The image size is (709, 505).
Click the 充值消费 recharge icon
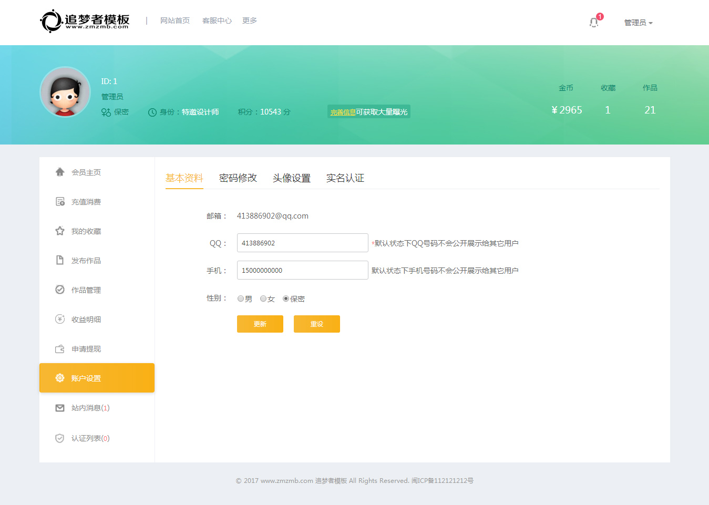click(x=60, y=202)
